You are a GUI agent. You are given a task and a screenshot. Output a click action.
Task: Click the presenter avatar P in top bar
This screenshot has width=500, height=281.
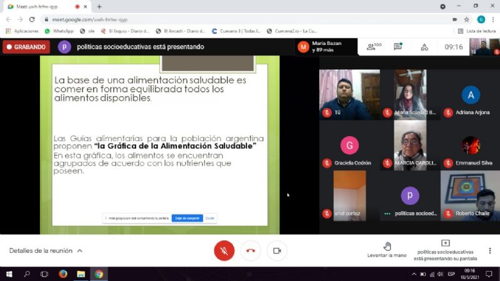(64, 47)
